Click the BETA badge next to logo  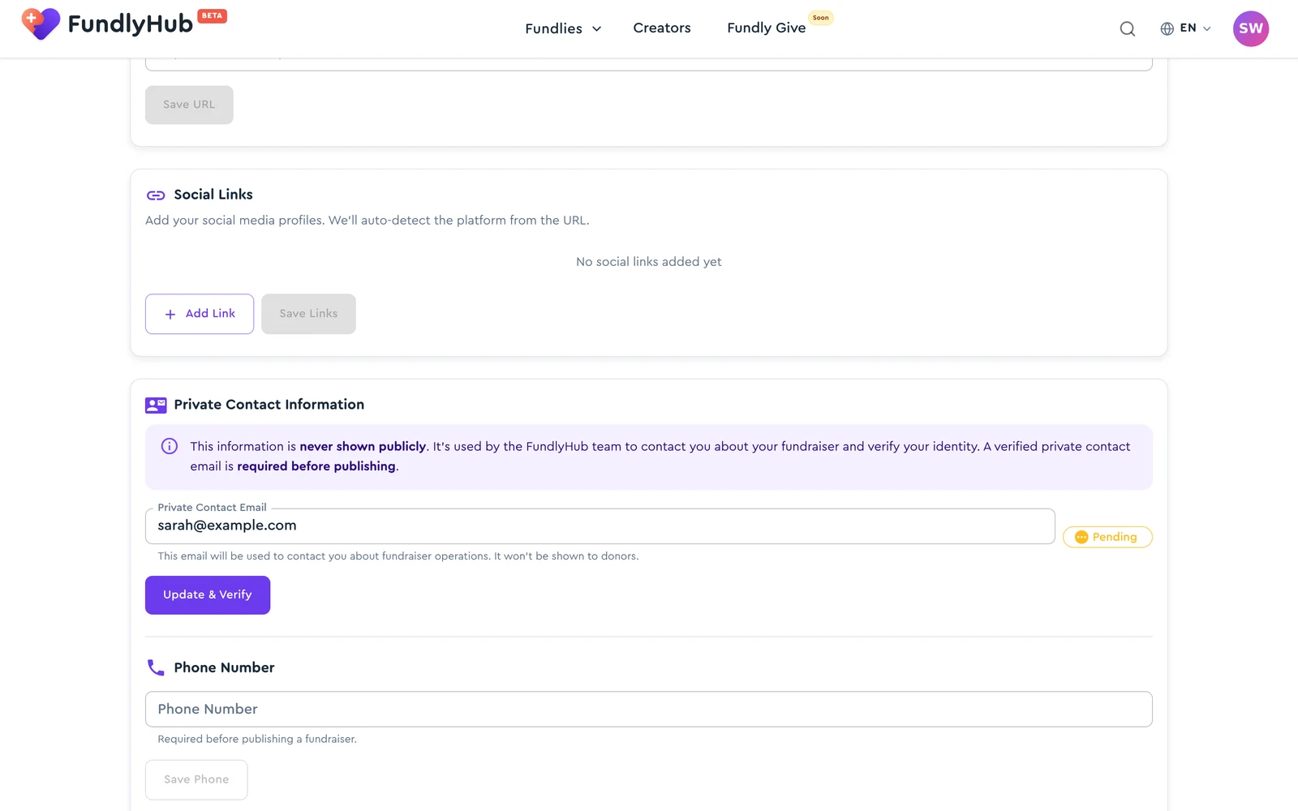point(213,15)
